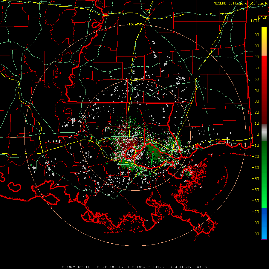Click the -50 scale label

(x=256, y=190)
